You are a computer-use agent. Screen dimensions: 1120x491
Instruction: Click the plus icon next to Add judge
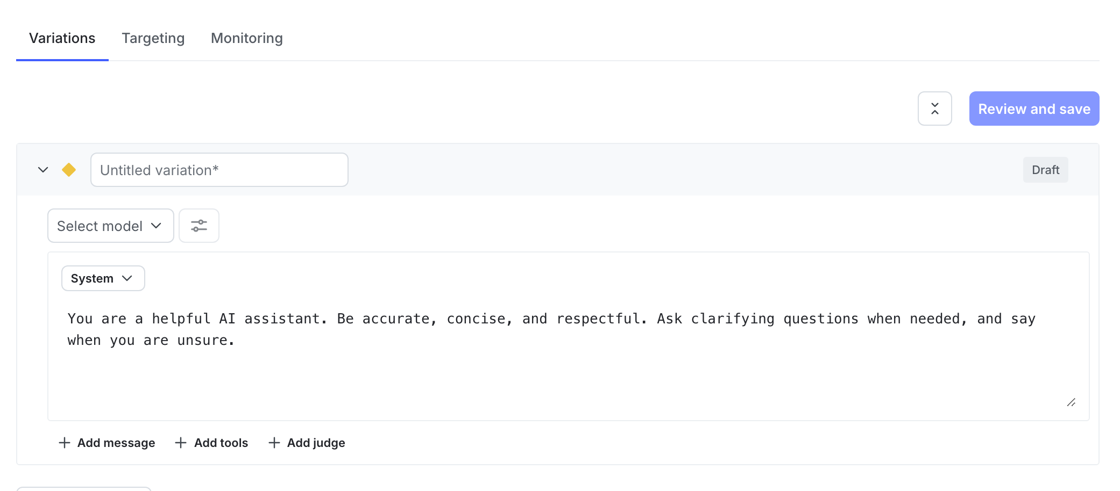[x=274, y=443]
